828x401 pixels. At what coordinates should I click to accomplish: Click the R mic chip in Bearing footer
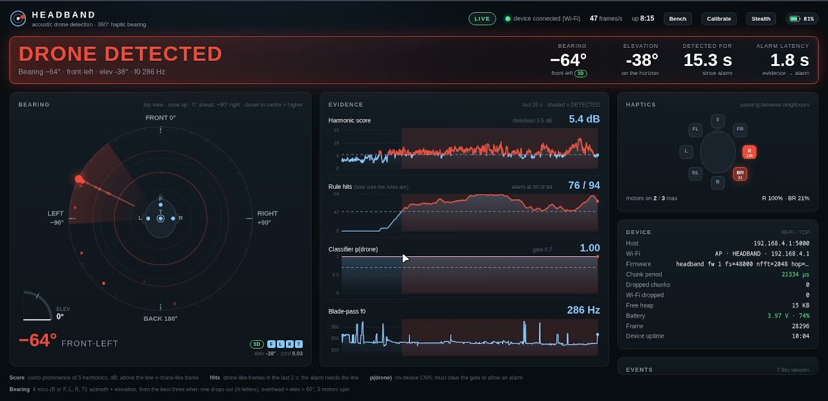290,344
